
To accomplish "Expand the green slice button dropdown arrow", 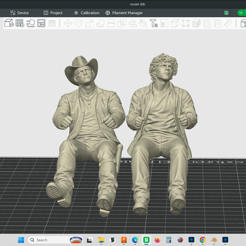I will [241, 13].
